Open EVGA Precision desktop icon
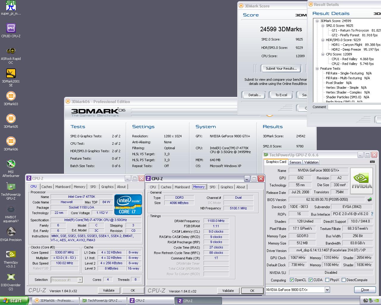This screenshot has width=381, height=305. [x=11, y=232]
